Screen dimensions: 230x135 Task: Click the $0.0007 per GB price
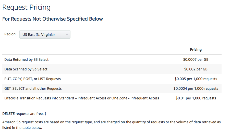pyautogui.click(x=196, y=59)
